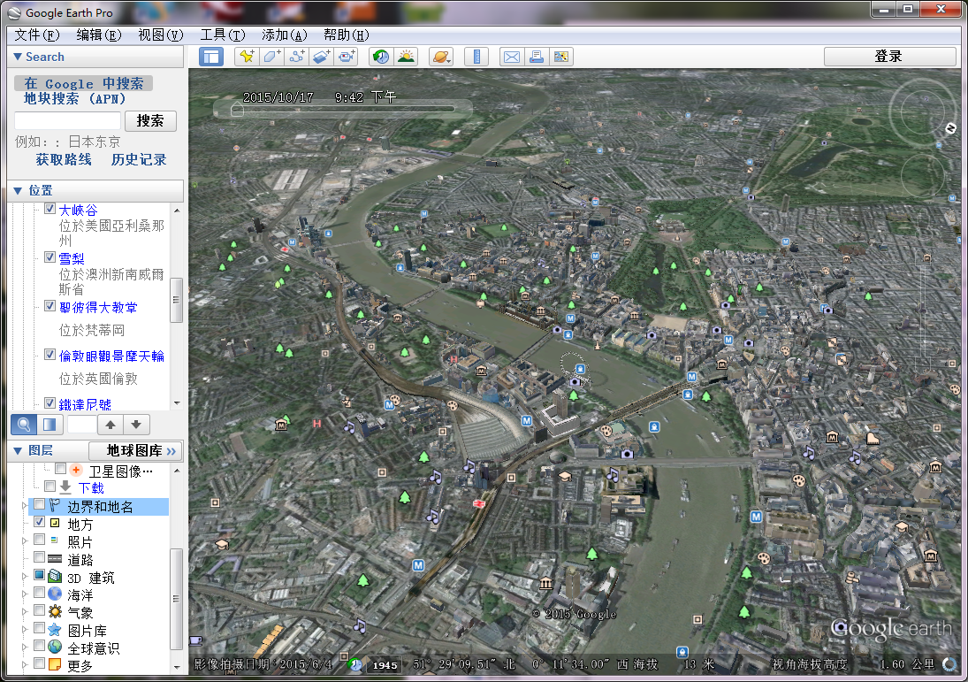
Task: Enable the 照片 layer checkbox
Action: tap(39, 540)
